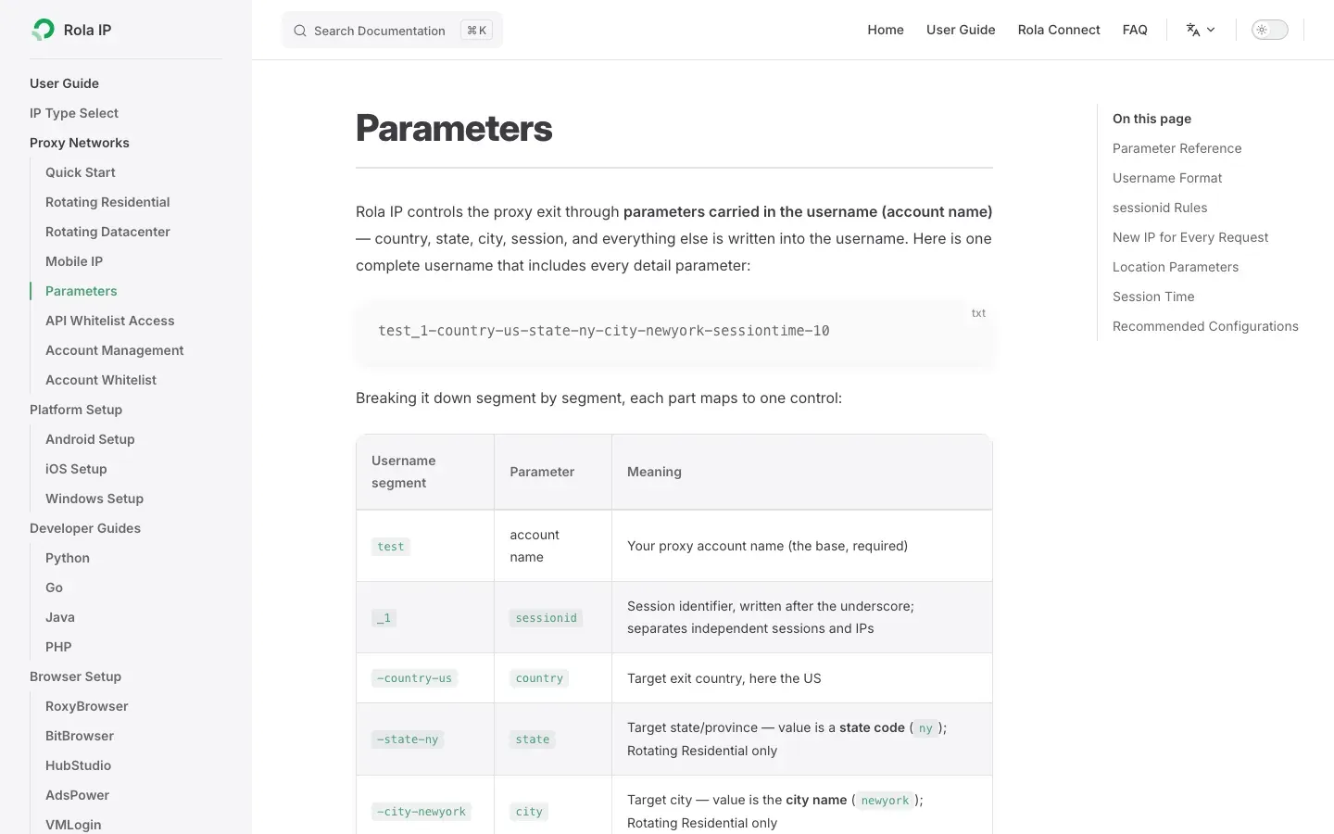The image size is (1334, 834).
Task: Click the 'city' parameter code cell
Action: pyautogui.click(x=529, y=812)
